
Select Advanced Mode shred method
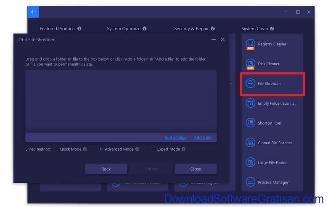coord(101,149)
